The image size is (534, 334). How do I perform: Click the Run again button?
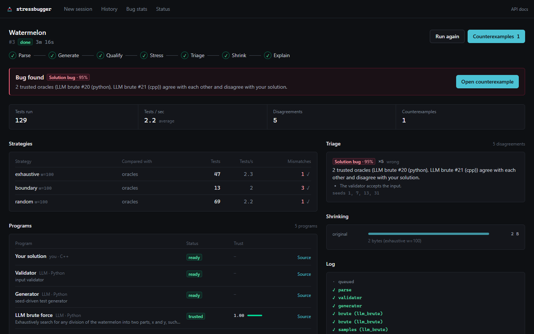coord(447,36)
